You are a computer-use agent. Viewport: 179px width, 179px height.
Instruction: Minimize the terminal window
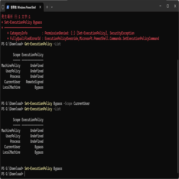(x=160, y=6)
